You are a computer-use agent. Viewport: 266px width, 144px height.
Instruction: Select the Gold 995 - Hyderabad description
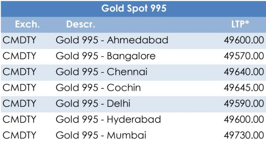coord(108,119)
